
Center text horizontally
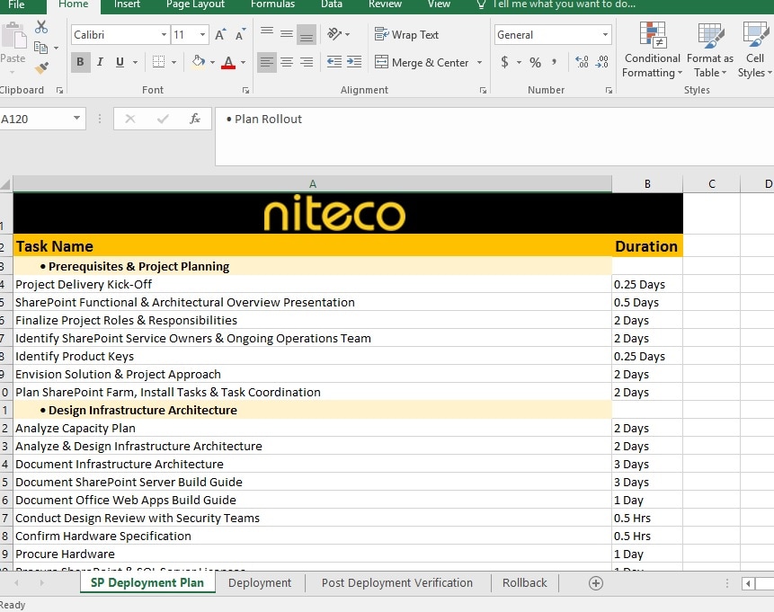coord(287,62)
